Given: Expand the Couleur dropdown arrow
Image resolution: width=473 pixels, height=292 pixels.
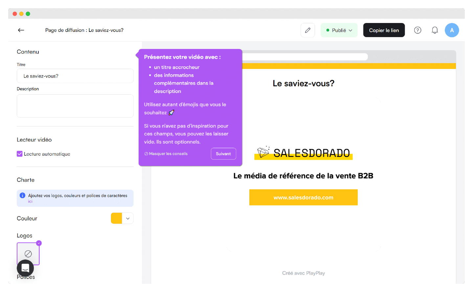Looking at the screenshot, I should coord(128,218).
